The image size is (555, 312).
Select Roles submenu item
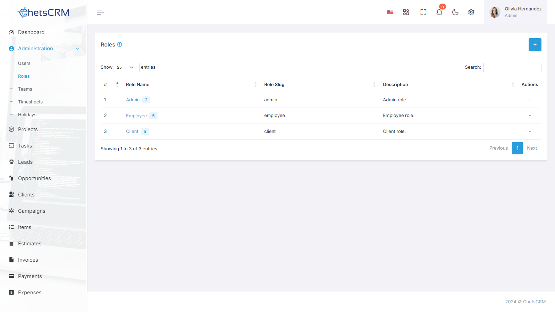pyautogui.click(x=24, y=76)
